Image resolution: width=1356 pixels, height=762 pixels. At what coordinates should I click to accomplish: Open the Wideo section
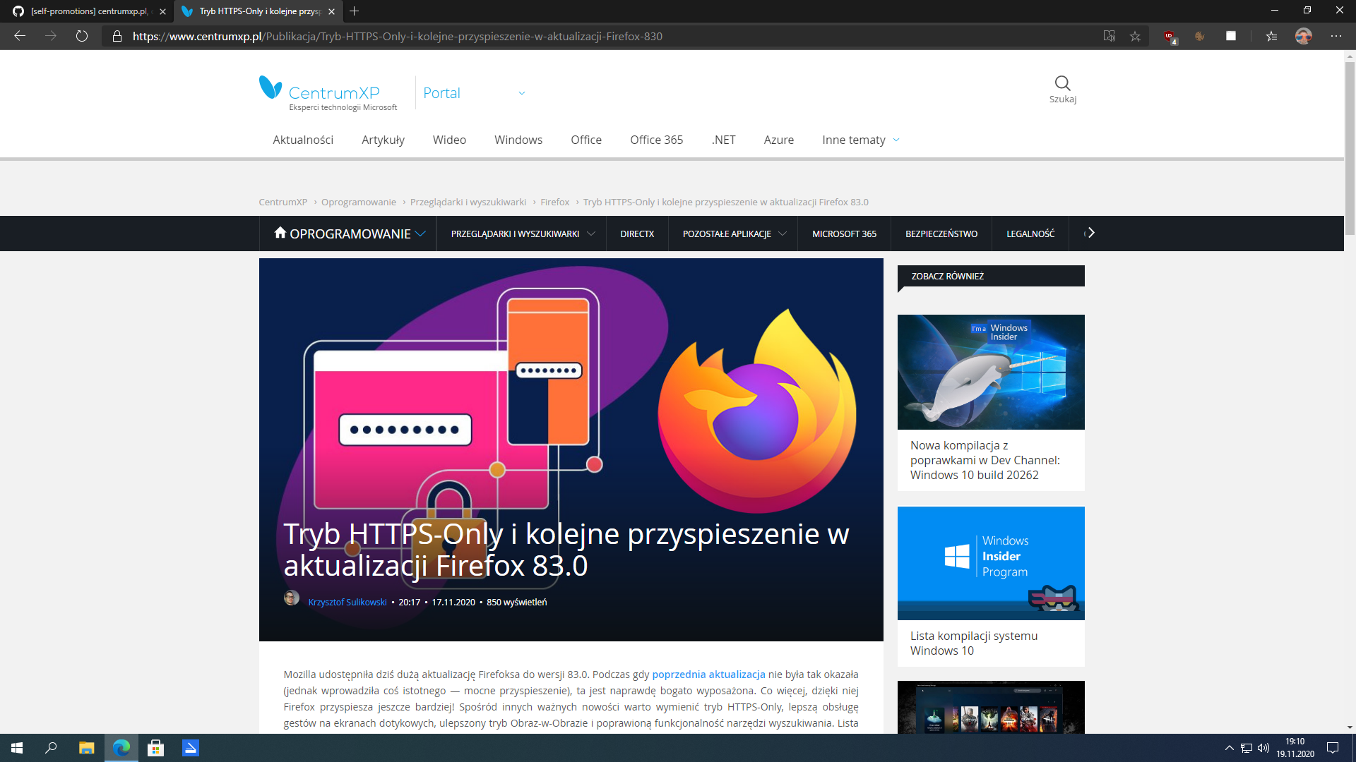coord(450,140)
